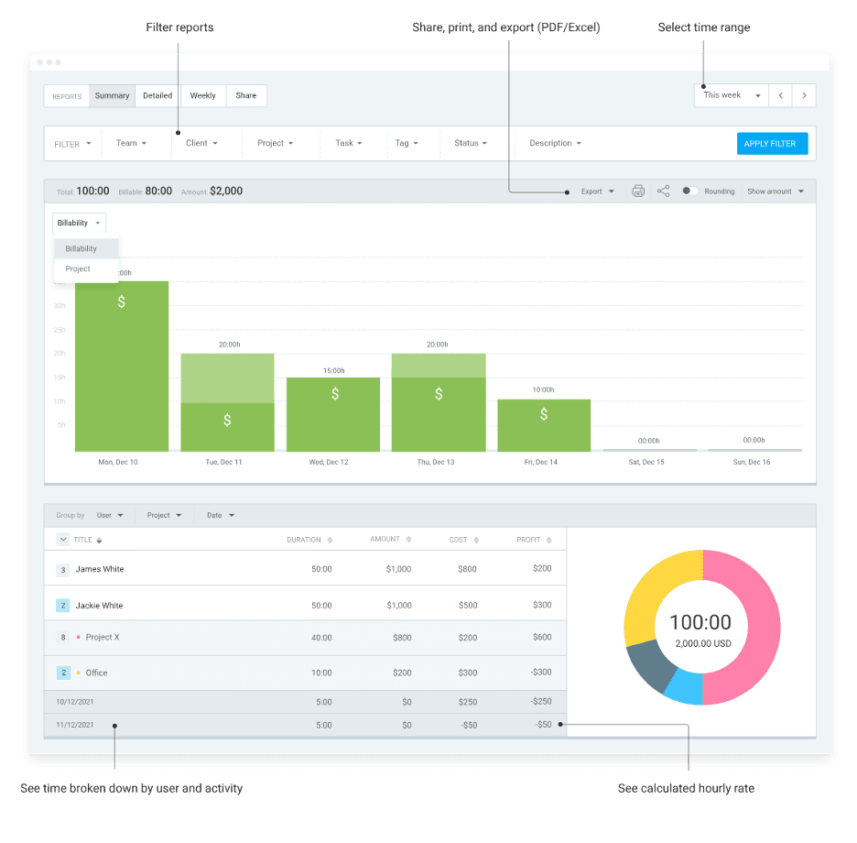The height and width of the screenshot is (843, 857).
Task: Expand the Client filter dropdown
Action: (201, 144)
